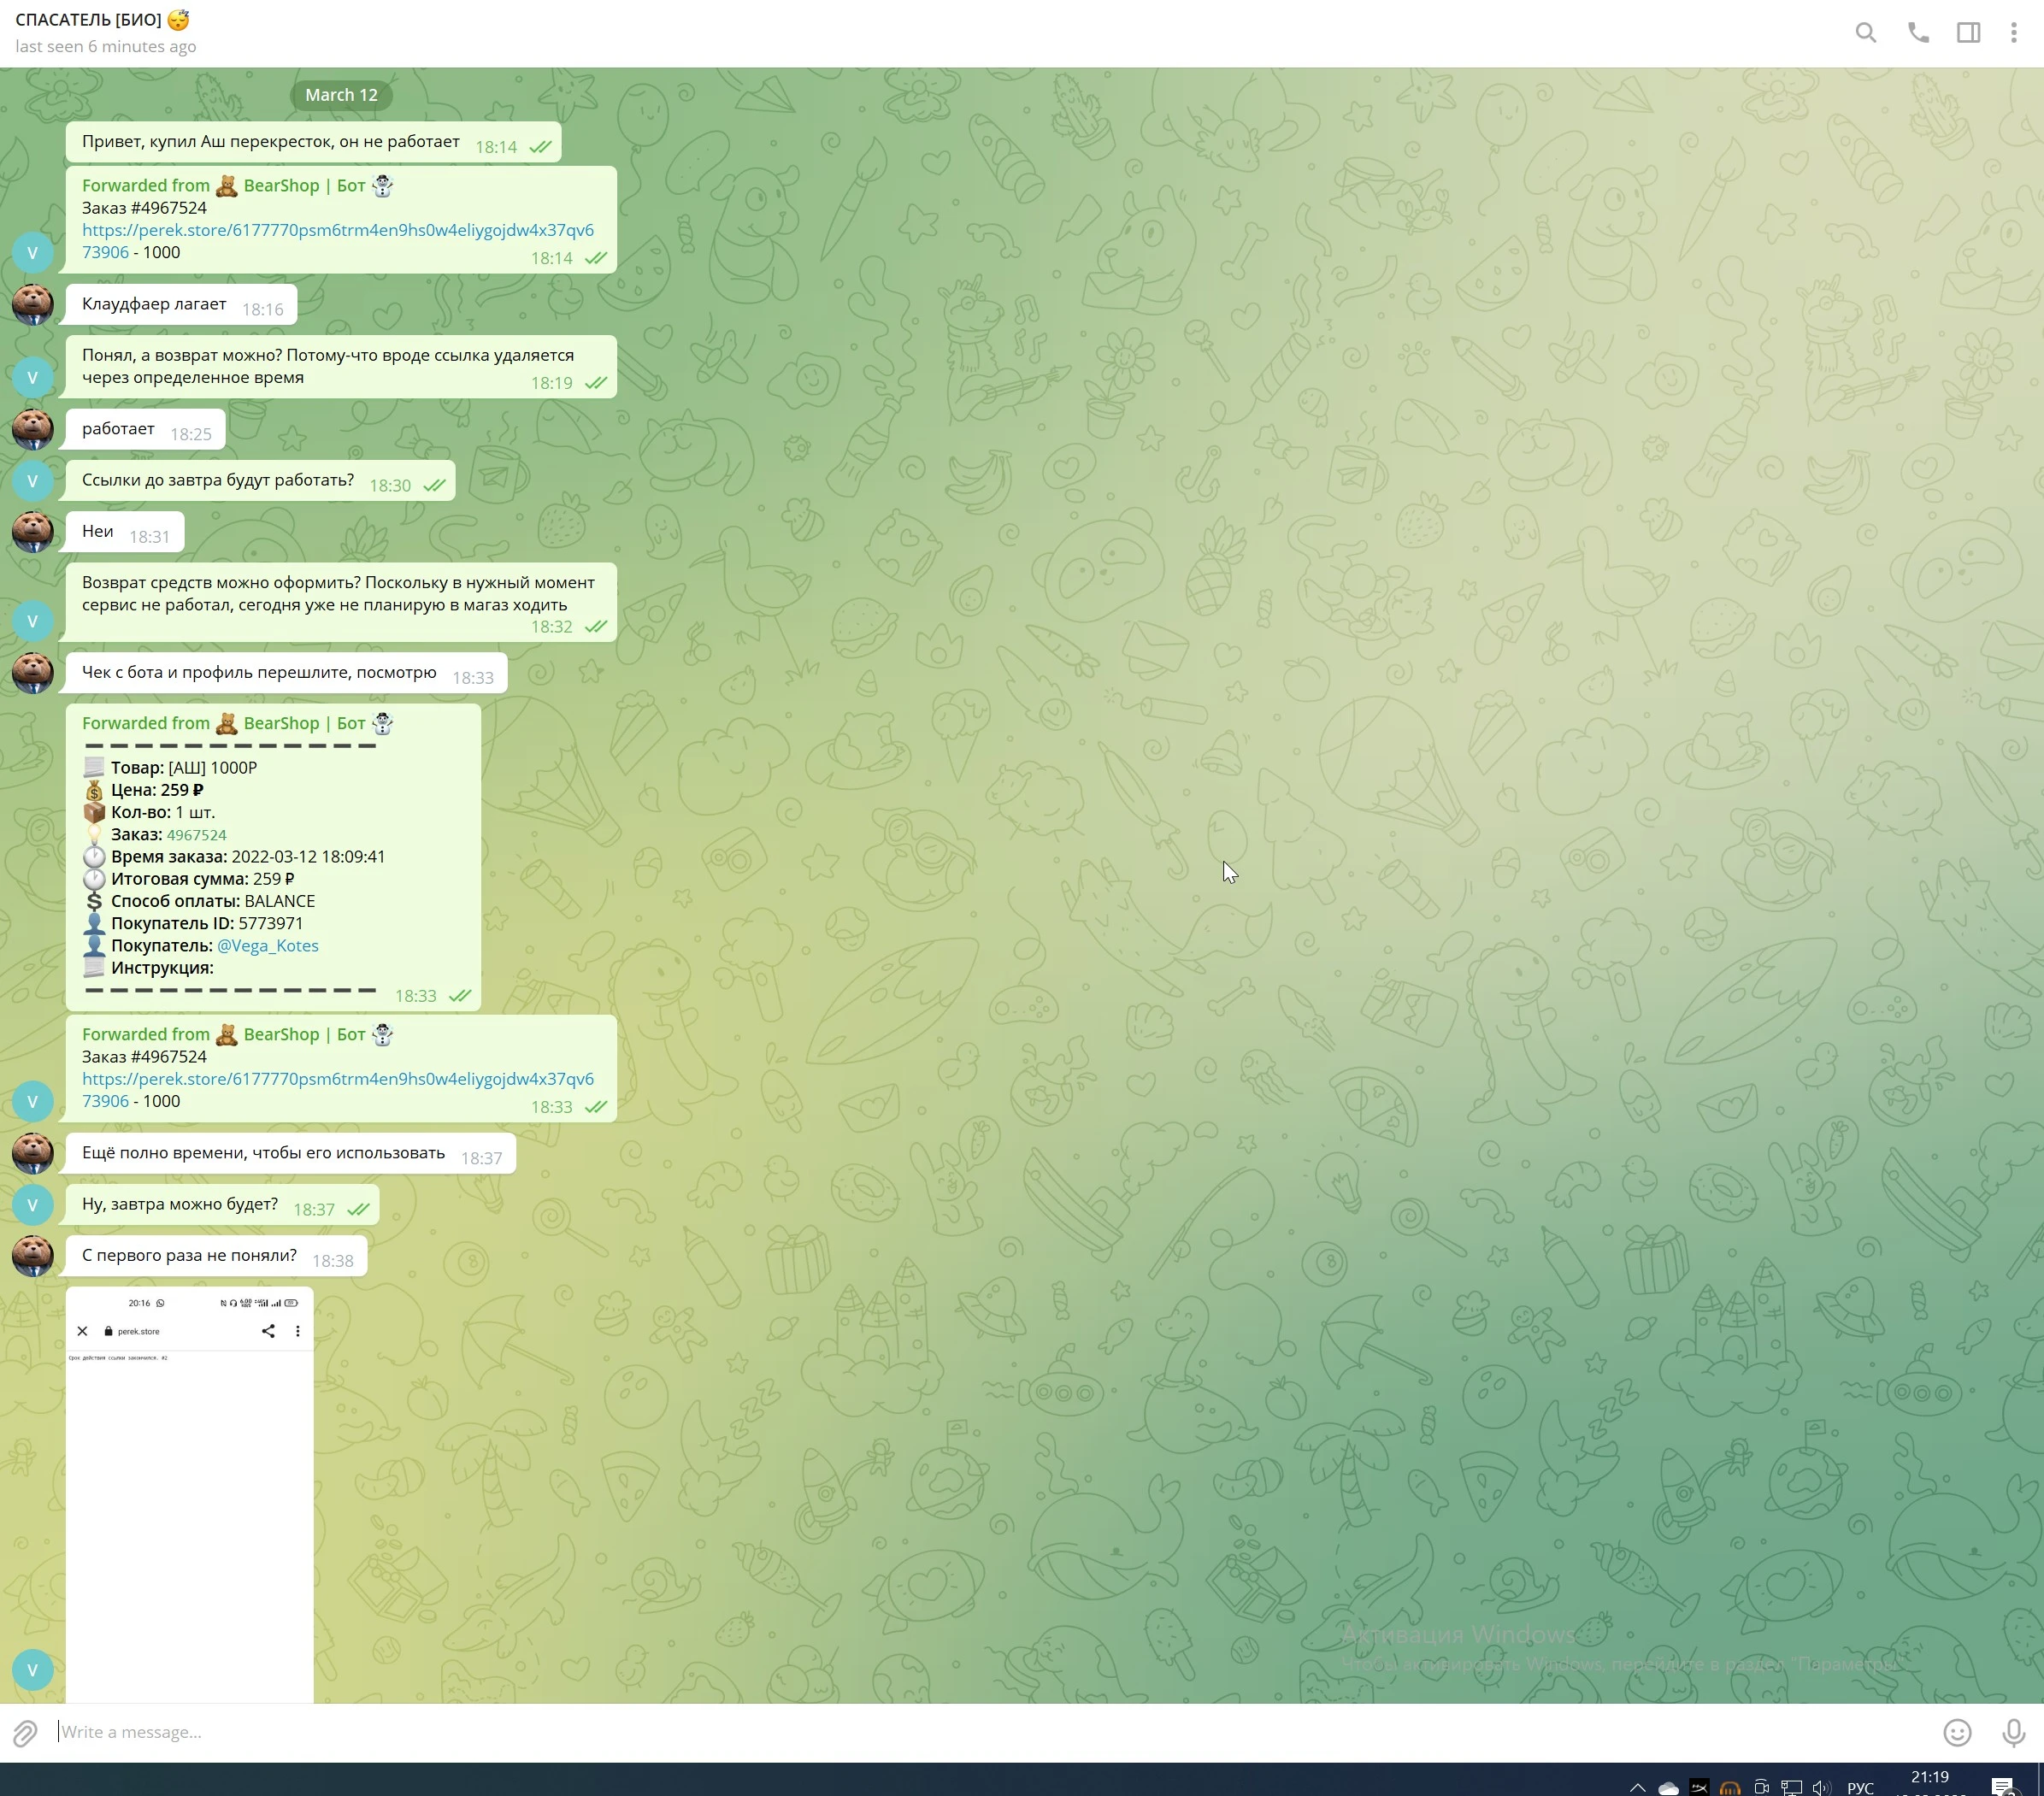This screenshot has height=1796, width=2044.
Task: Toggle the right side info panel
Action: 1968,33
